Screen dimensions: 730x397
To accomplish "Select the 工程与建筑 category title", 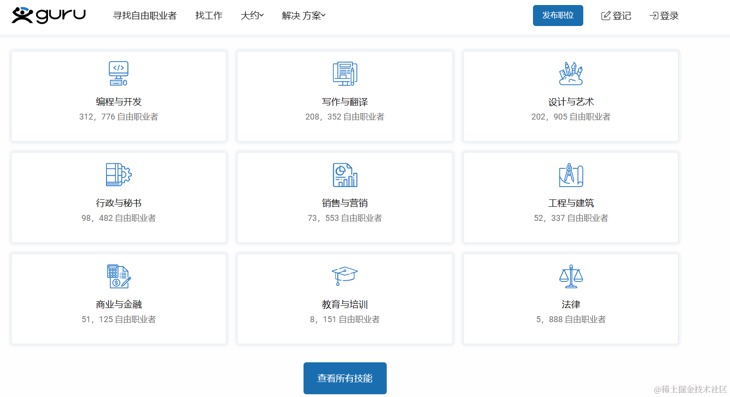I will click(571, 203).
